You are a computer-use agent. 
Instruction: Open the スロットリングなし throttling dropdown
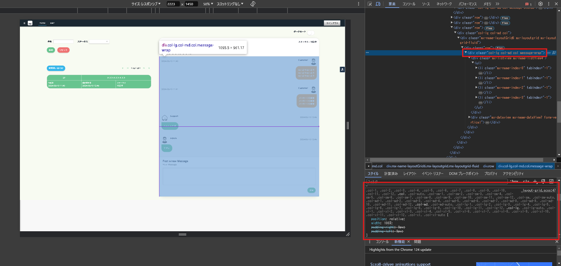pyautogui.click(x=229, y=4)
